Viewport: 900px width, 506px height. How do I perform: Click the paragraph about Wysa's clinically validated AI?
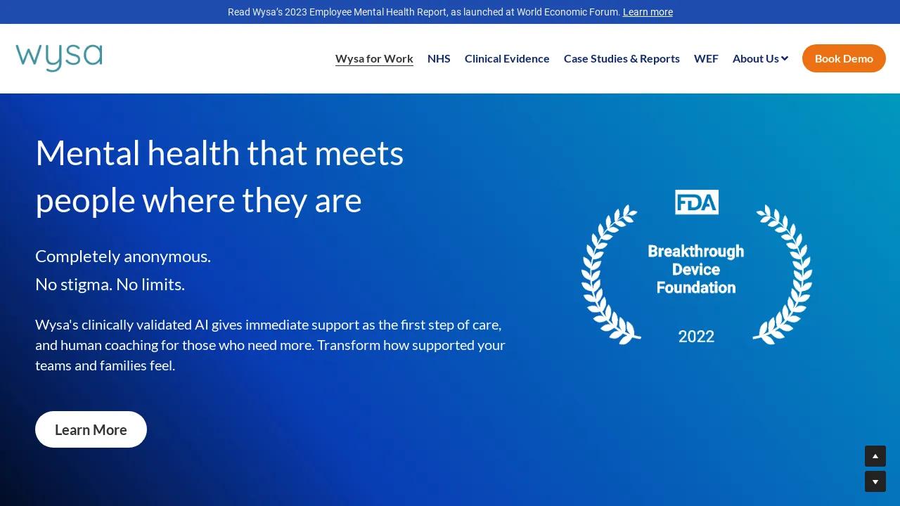click(271, 345)
